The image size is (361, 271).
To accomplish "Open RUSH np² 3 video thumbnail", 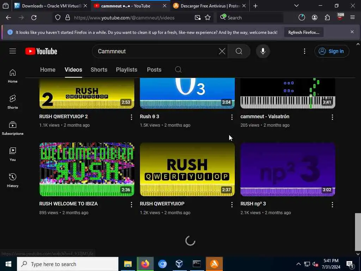I will coord(288,169).
